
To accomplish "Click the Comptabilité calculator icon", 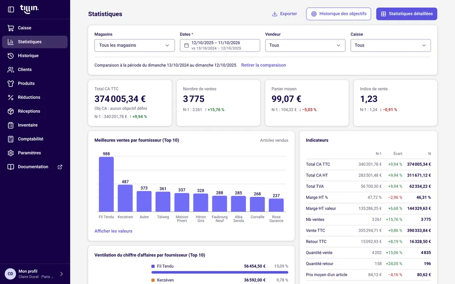I will (x=11, y=139).
